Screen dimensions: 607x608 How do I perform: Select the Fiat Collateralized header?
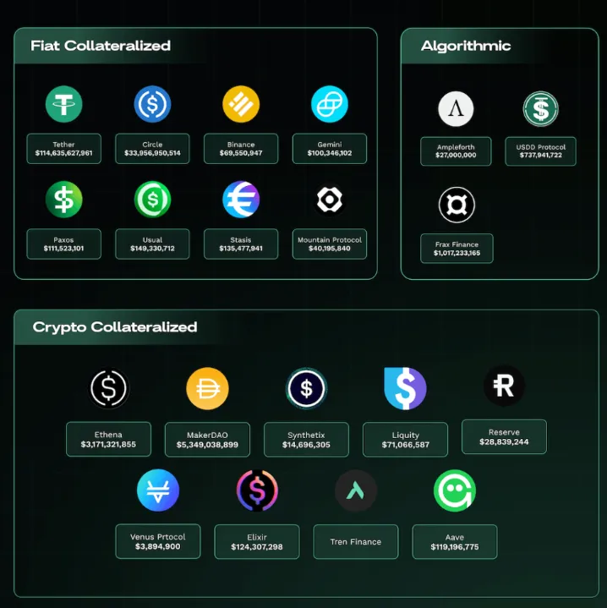(101, 46)
